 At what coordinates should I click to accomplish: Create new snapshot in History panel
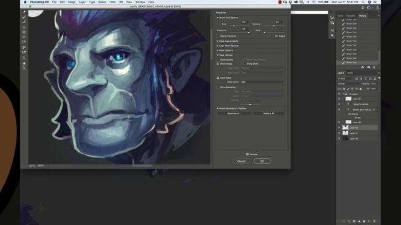(368, 67)
